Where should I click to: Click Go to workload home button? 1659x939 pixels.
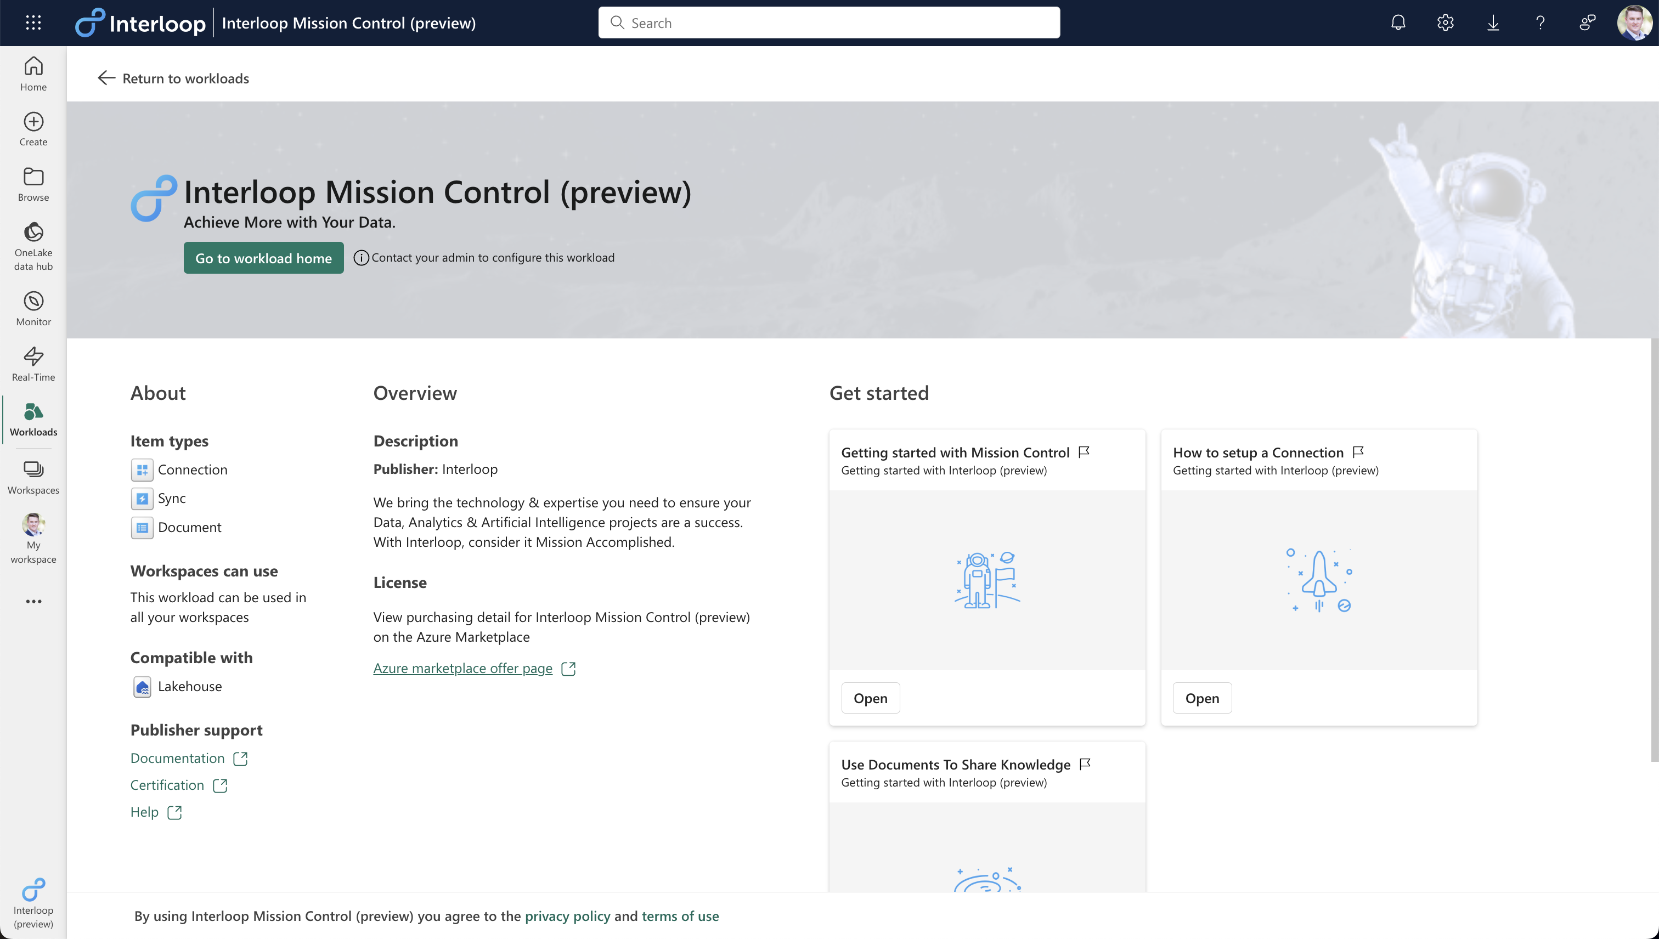click(263, 258)
